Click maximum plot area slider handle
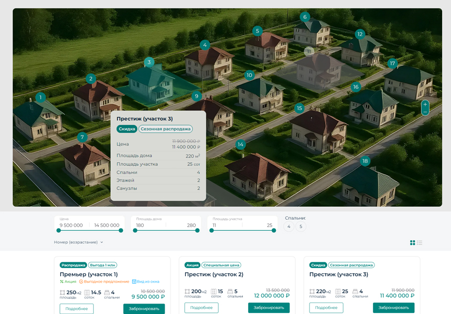This screenshot has height=314, width=451. (x=274, y=230)
